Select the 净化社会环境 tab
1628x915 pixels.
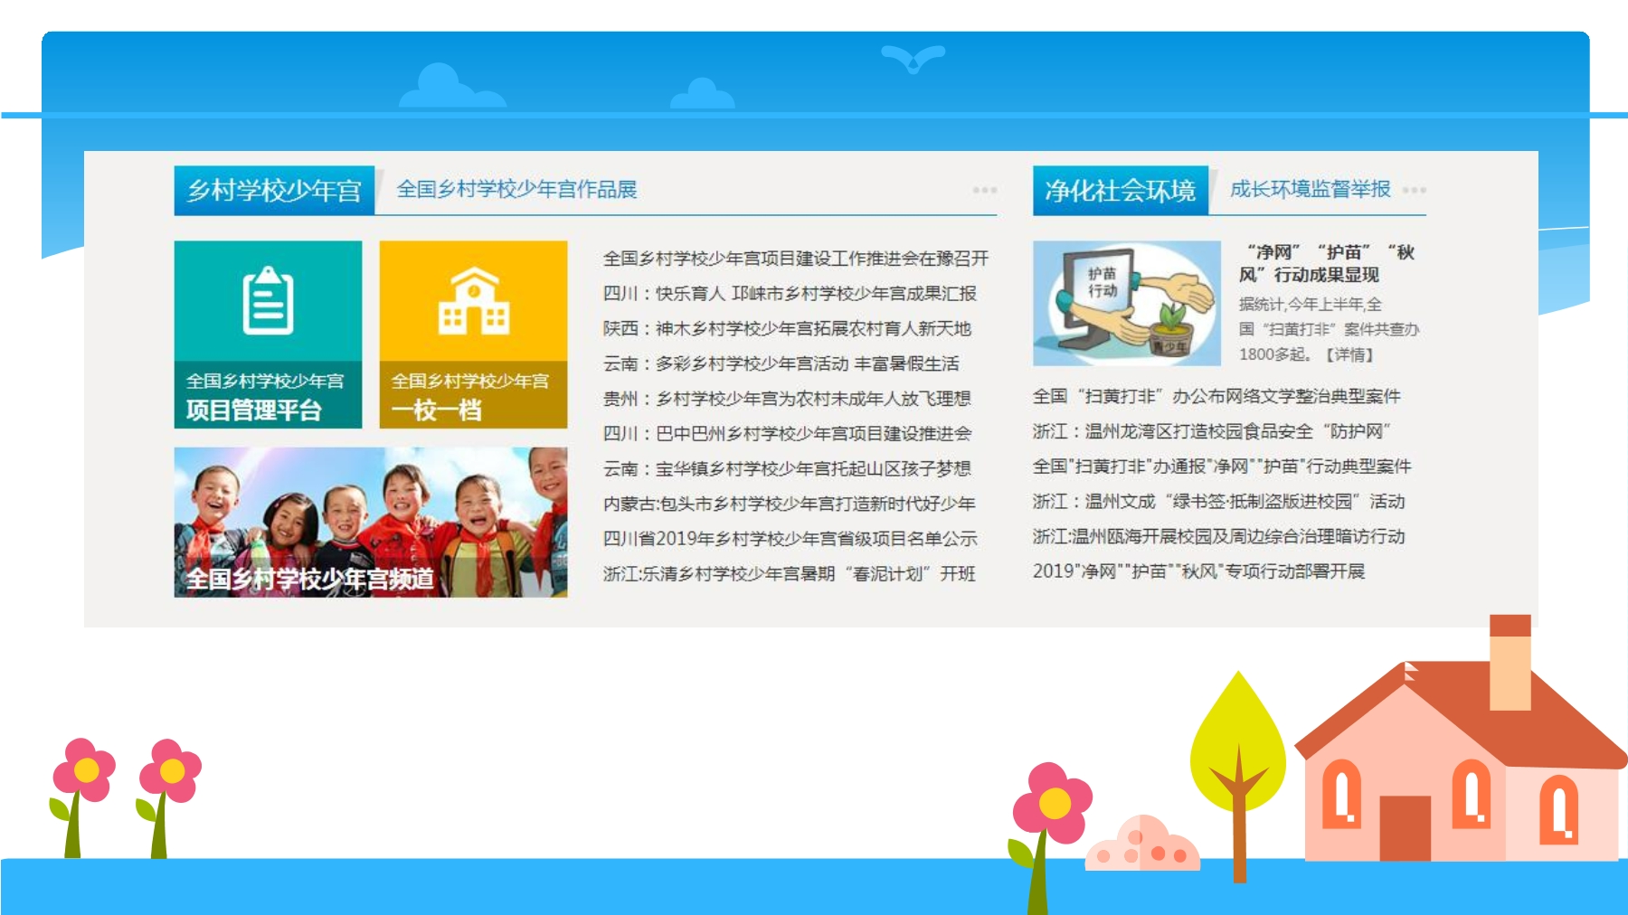tap(1120, 190)
